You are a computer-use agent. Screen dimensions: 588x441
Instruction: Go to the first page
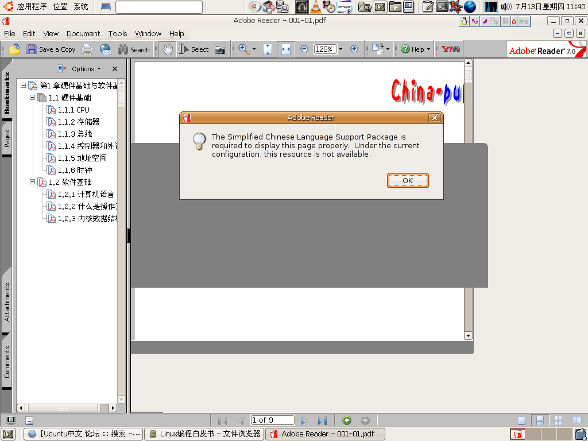(222, 420)
